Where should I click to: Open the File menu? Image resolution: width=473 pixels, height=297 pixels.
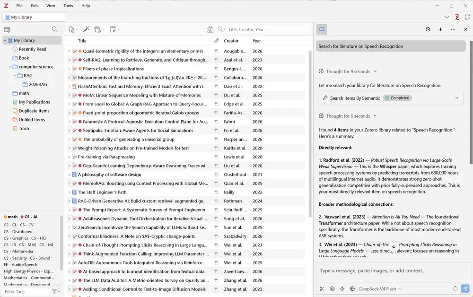click(x=19, y=5)
